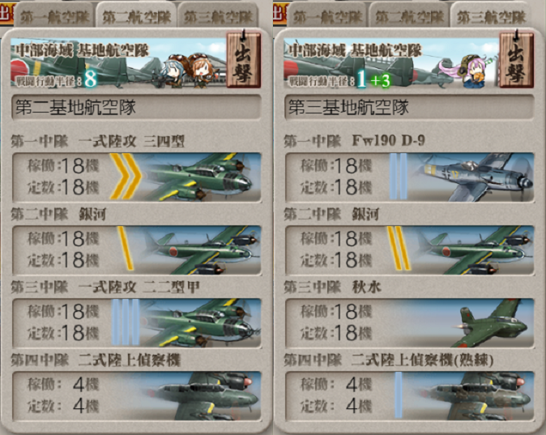Screen dimensions: 546x435
Task: Switch to 第一航空隊 tab in left panel
Action: [x=54, y=15]
